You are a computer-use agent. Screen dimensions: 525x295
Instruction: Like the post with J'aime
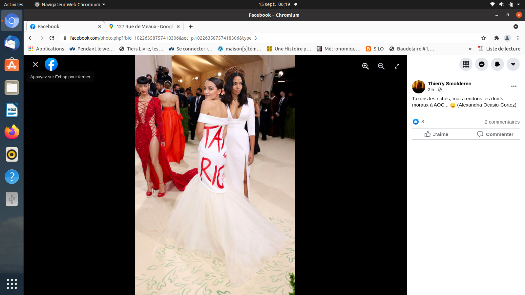[x=436, y=134]
